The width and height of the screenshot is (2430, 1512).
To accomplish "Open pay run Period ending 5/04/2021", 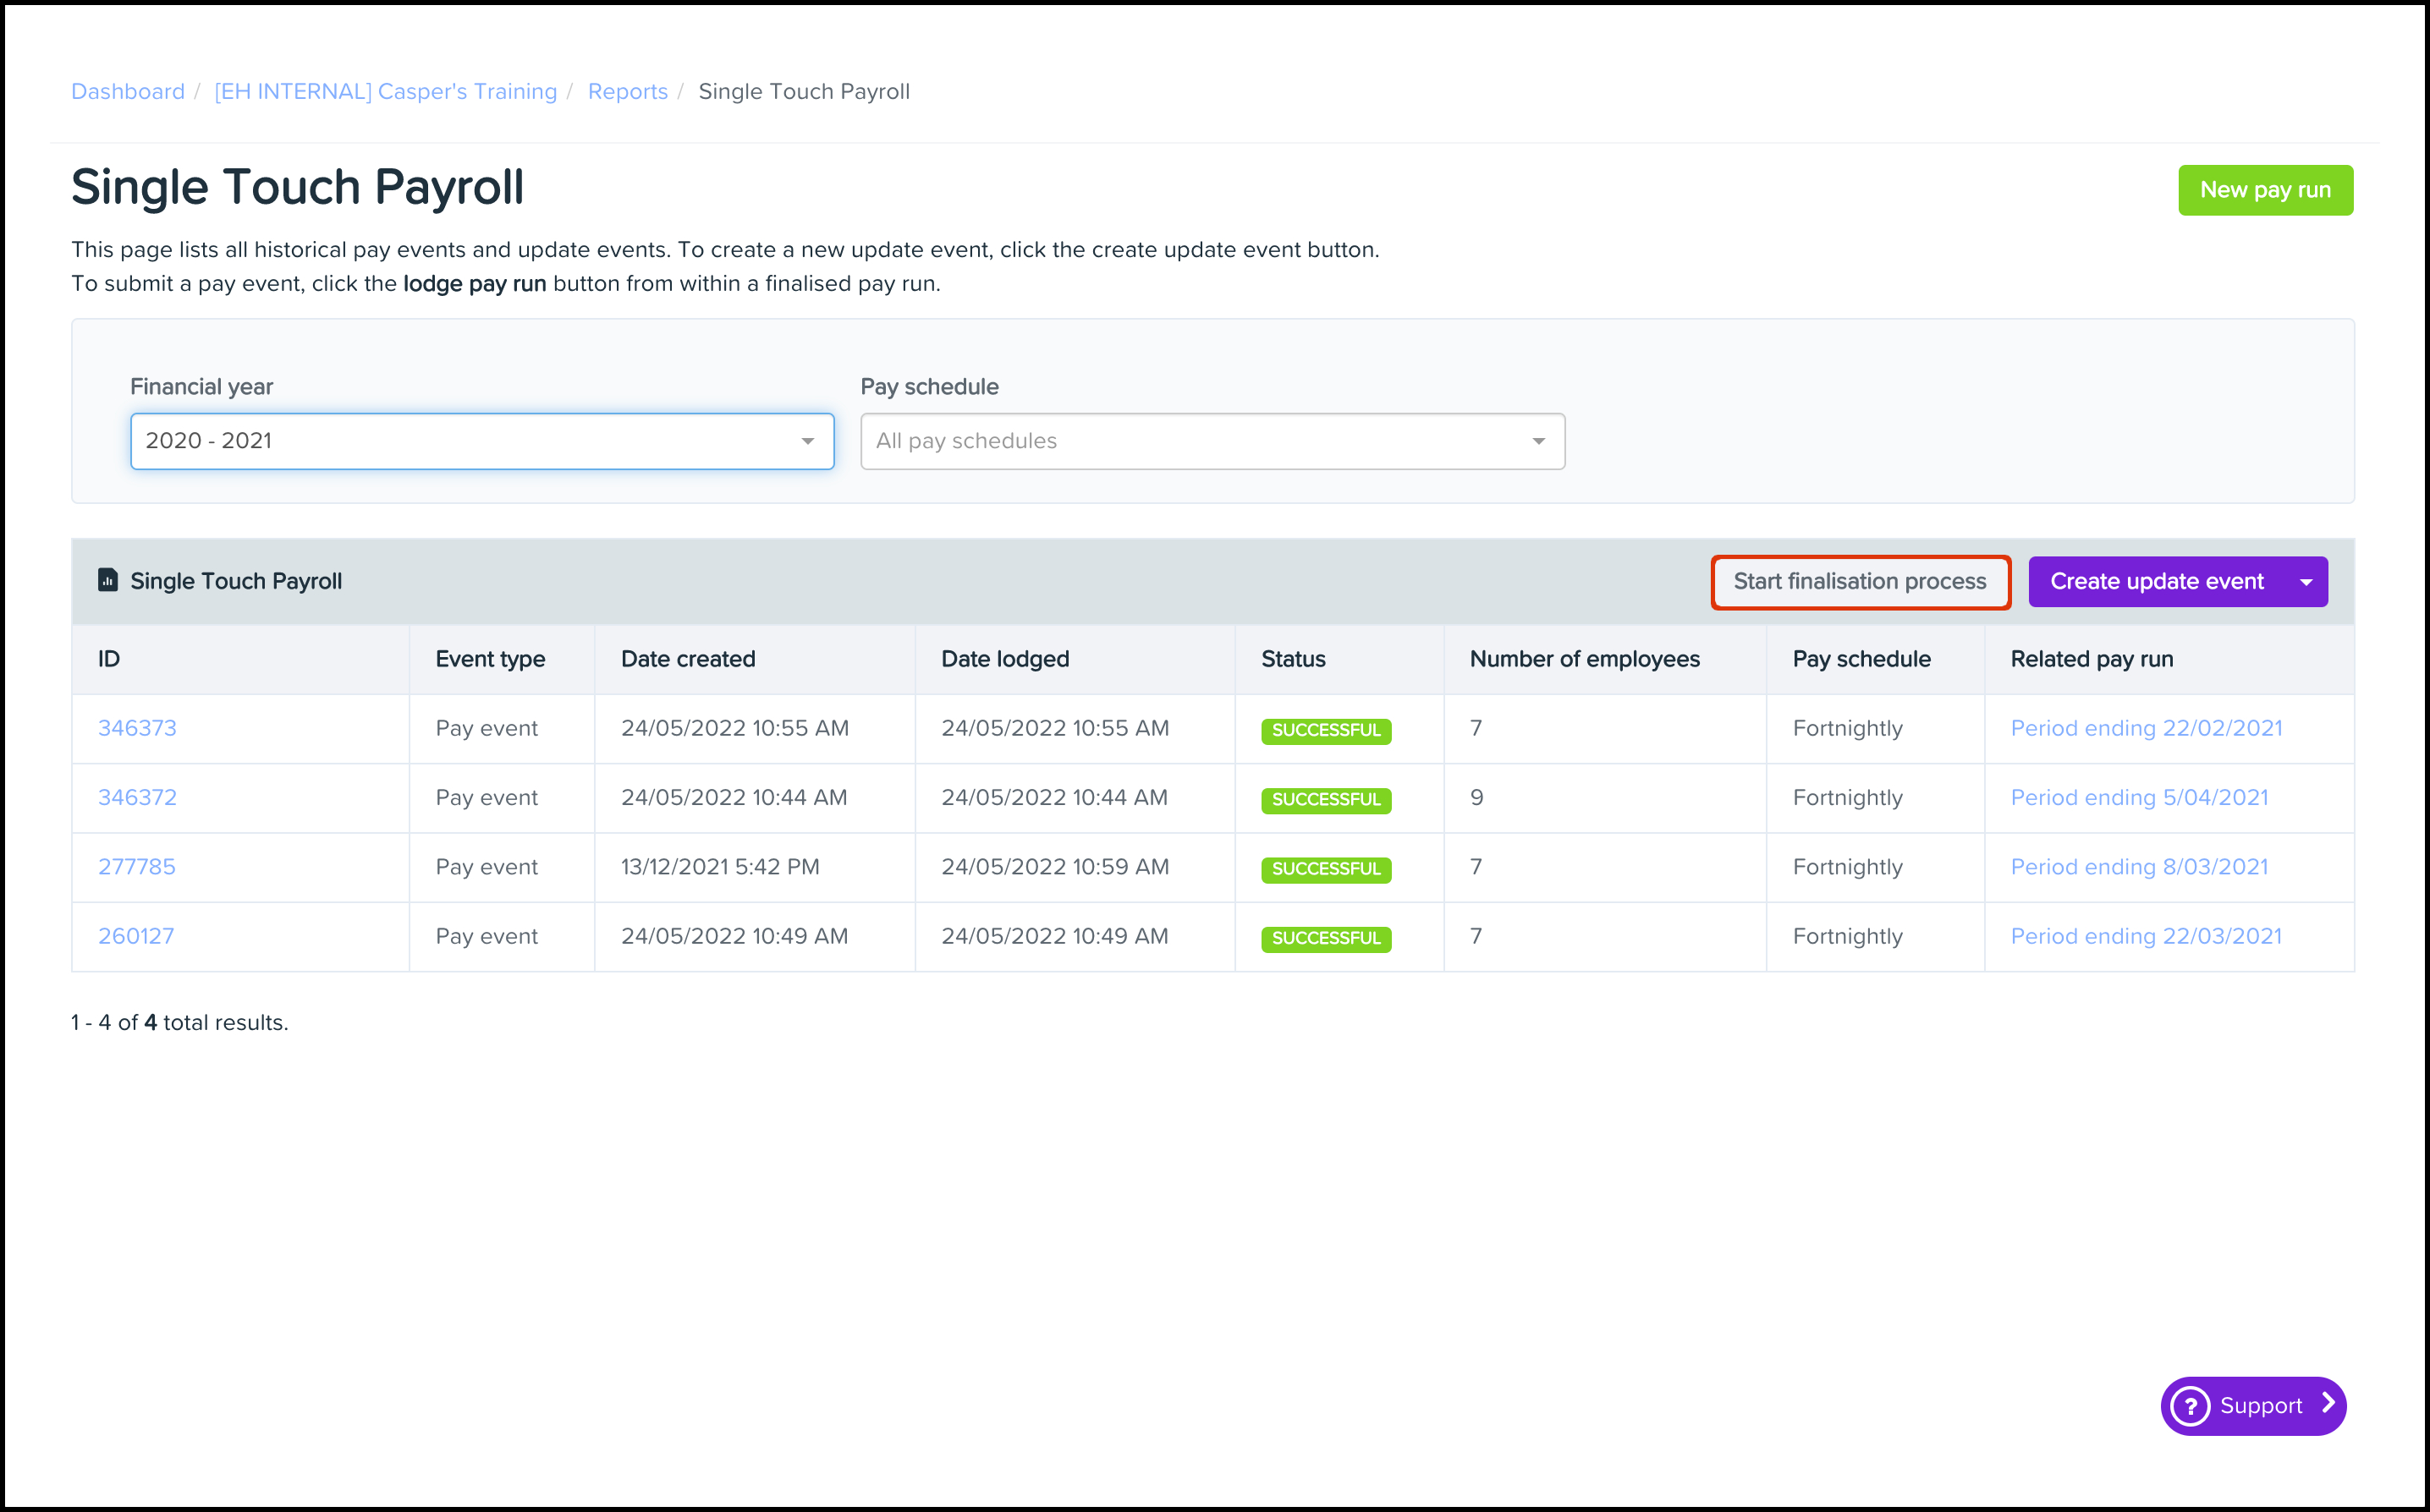I will click(x=2139, y=798).
